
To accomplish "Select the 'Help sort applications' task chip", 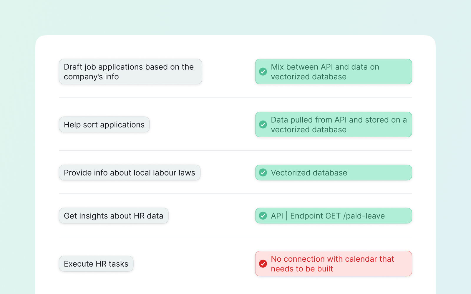I will pyautogui.click(x=104, y=124).
